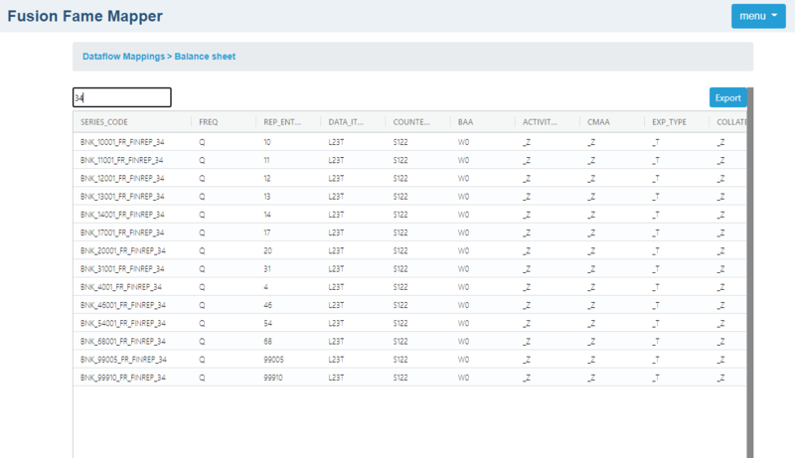This screenshot has width=795, height=458.
Task: Click the Balance sheet breadcrumb
Action: (x=205, y=57)
